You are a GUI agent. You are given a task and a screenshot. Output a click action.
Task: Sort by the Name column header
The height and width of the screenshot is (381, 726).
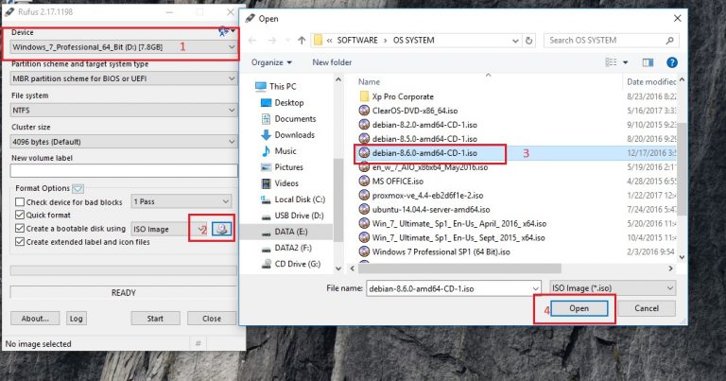click(x=369, y=81)
